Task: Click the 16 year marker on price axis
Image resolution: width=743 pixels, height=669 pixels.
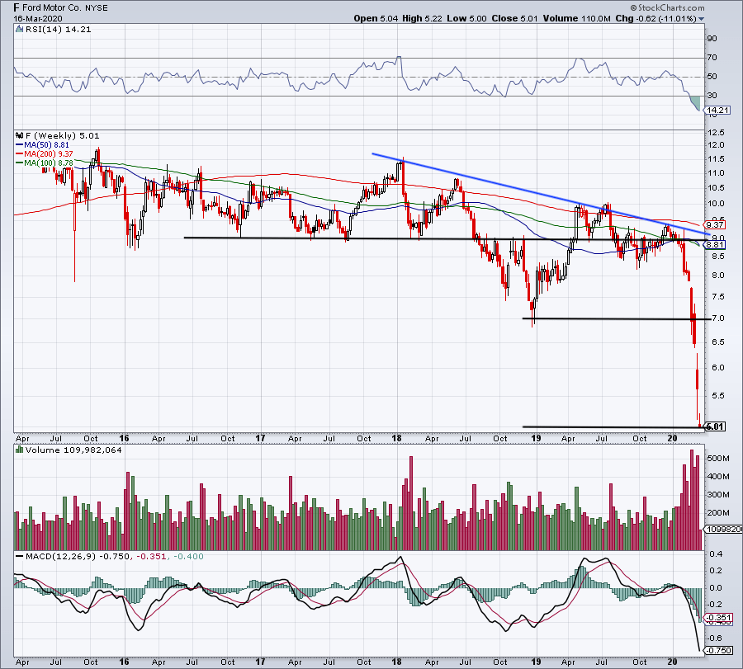Action: (x=124, y=438)
